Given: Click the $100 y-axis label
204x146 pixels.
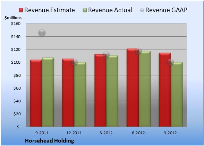Looking at the screenshot, I should click(16, 62).
